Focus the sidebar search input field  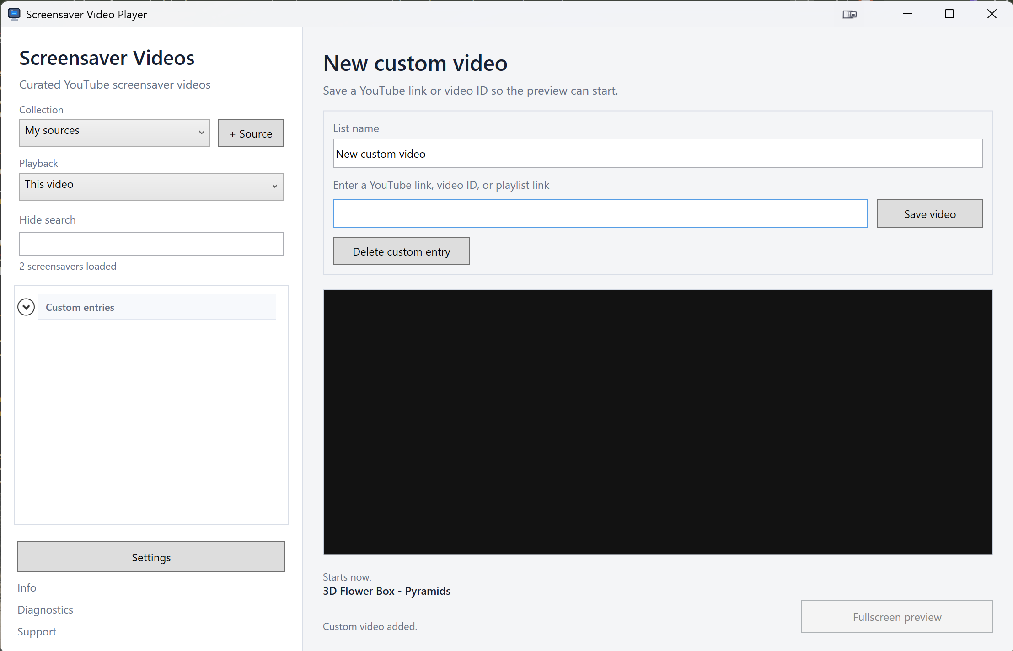(151, 244)
